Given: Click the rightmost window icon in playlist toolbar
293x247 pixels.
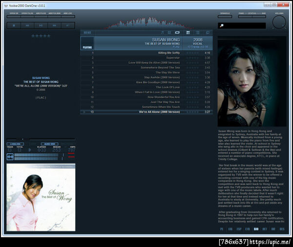Looking at the screenshot, I should click(208, 33).
